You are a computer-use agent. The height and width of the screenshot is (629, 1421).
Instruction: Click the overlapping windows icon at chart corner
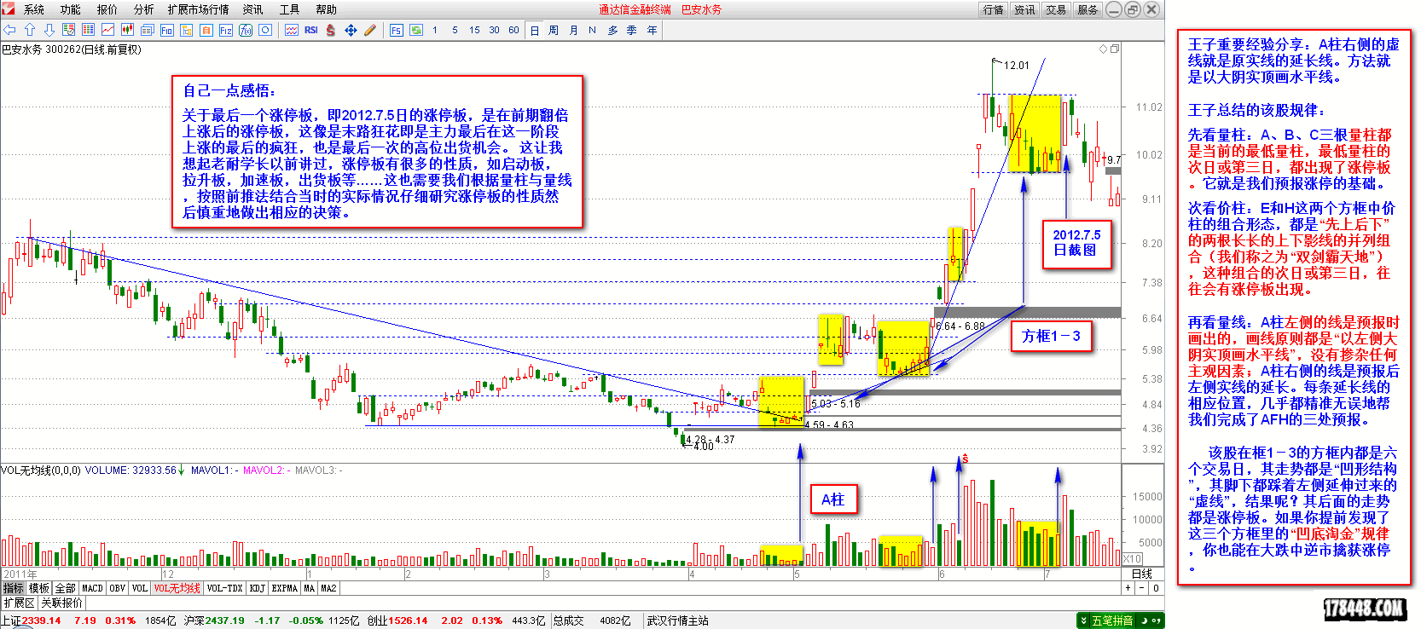tap(1114, 49)
